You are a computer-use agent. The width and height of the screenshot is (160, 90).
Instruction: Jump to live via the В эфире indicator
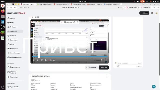coord(52,60)
